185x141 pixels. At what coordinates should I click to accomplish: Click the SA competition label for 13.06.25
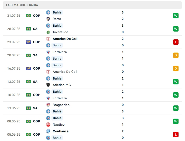coord(35,108)
